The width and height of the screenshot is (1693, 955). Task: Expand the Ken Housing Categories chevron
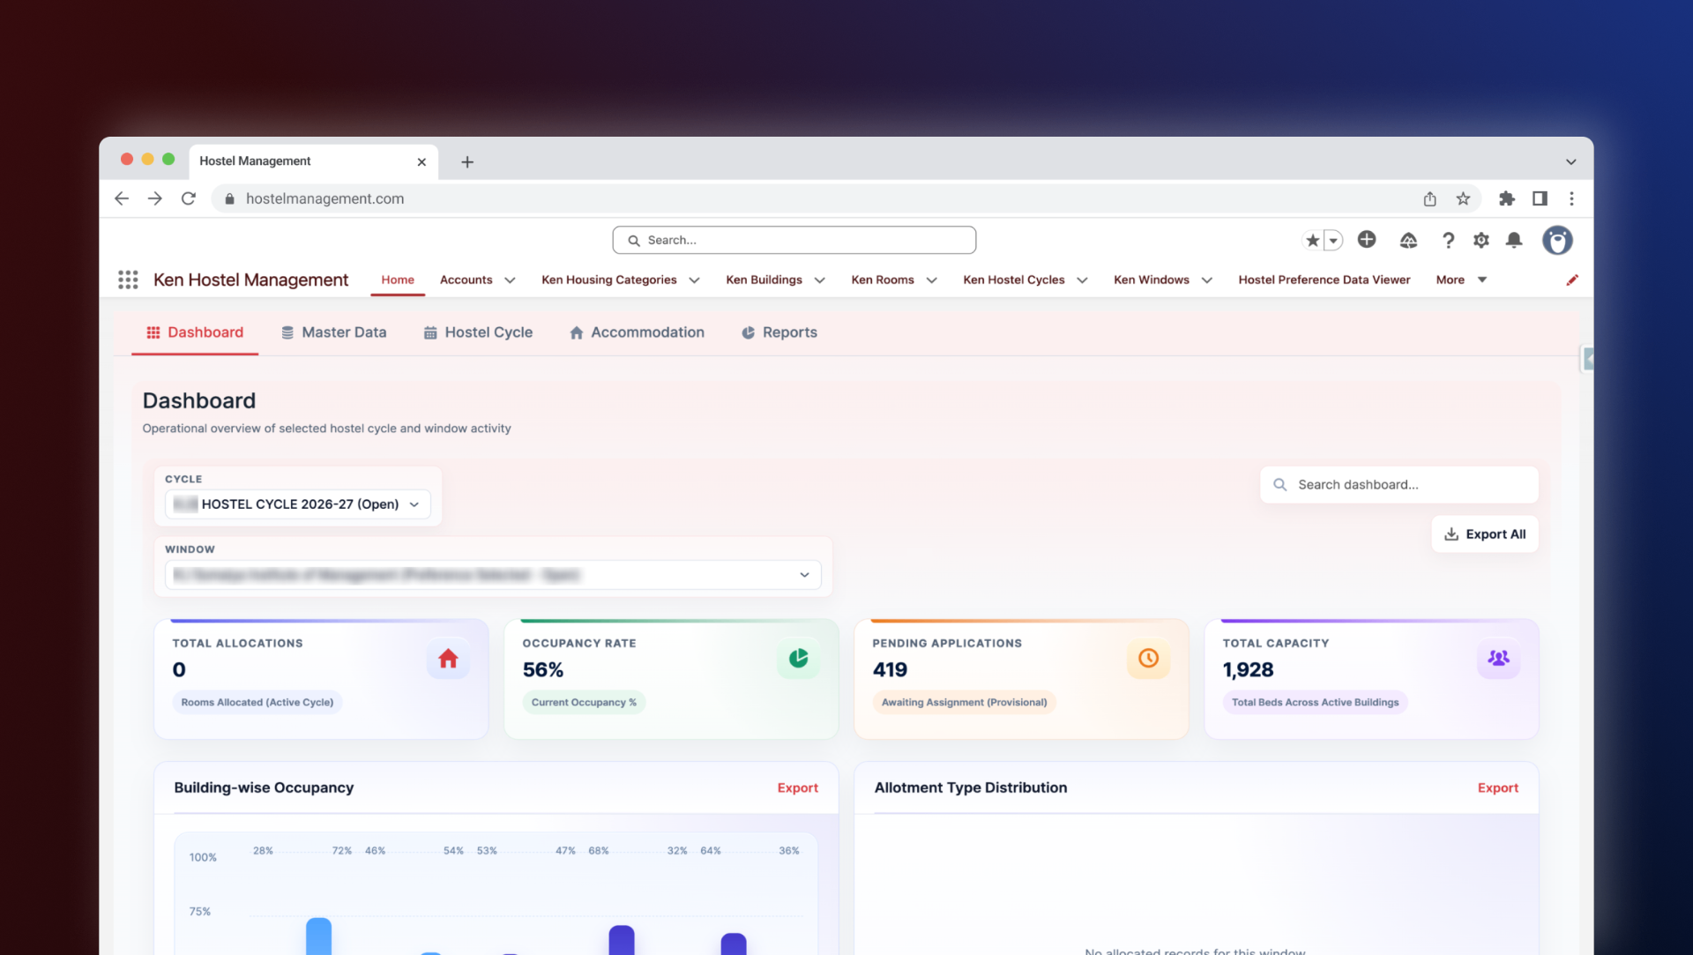point(694,280)
